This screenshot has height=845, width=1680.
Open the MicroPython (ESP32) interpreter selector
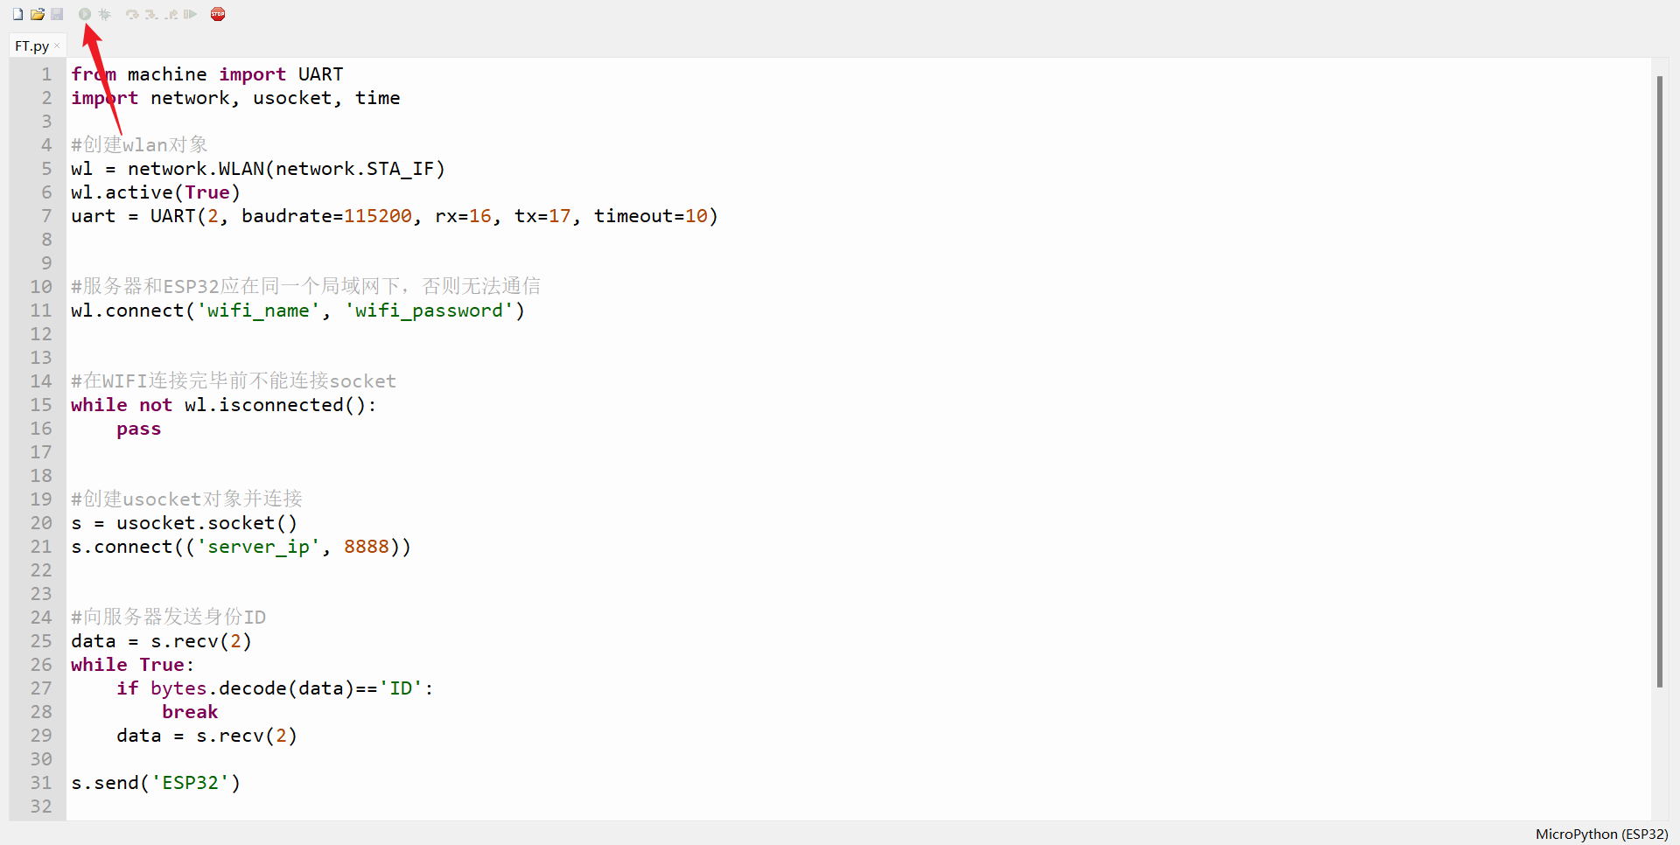point(1601,834)
